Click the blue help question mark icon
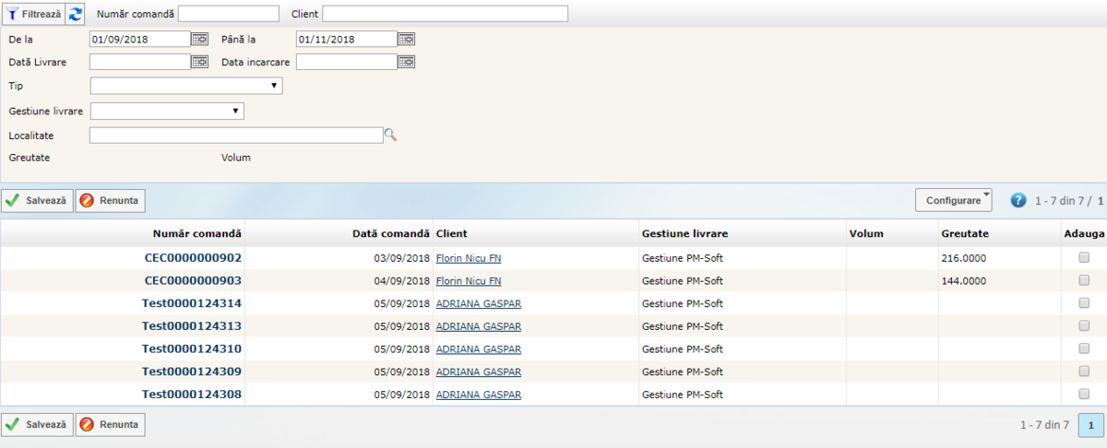 1018,200
